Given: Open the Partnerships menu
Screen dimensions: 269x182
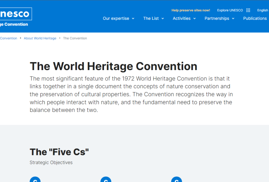Looking at the screenshot, I should coord(217,18).
